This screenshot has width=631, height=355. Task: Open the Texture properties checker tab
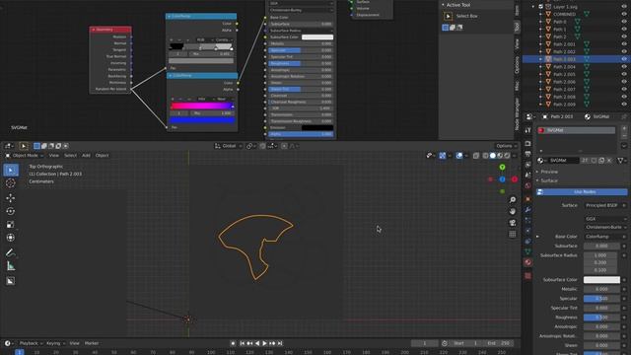point(528,276)
